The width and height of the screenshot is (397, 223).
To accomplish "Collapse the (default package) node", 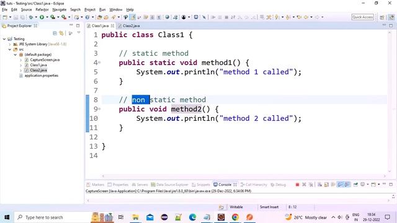I will (x=15, y=55).
